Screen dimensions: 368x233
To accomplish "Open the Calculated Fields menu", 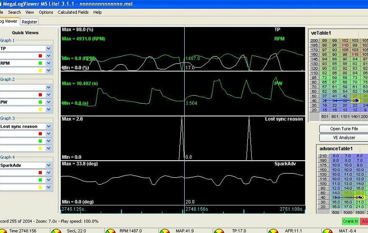I will [x=73, y=12].
